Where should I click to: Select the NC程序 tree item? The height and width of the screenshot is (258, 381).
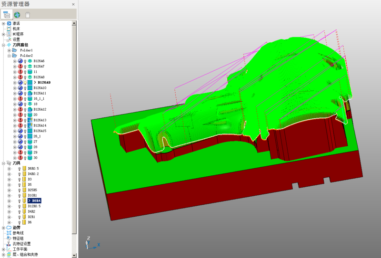point(18,34)
